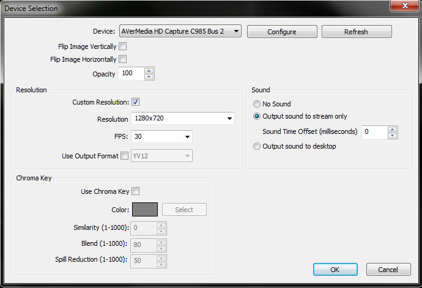
Task: Enable Use Chroma Key checkbox
Action: (135, 191)
